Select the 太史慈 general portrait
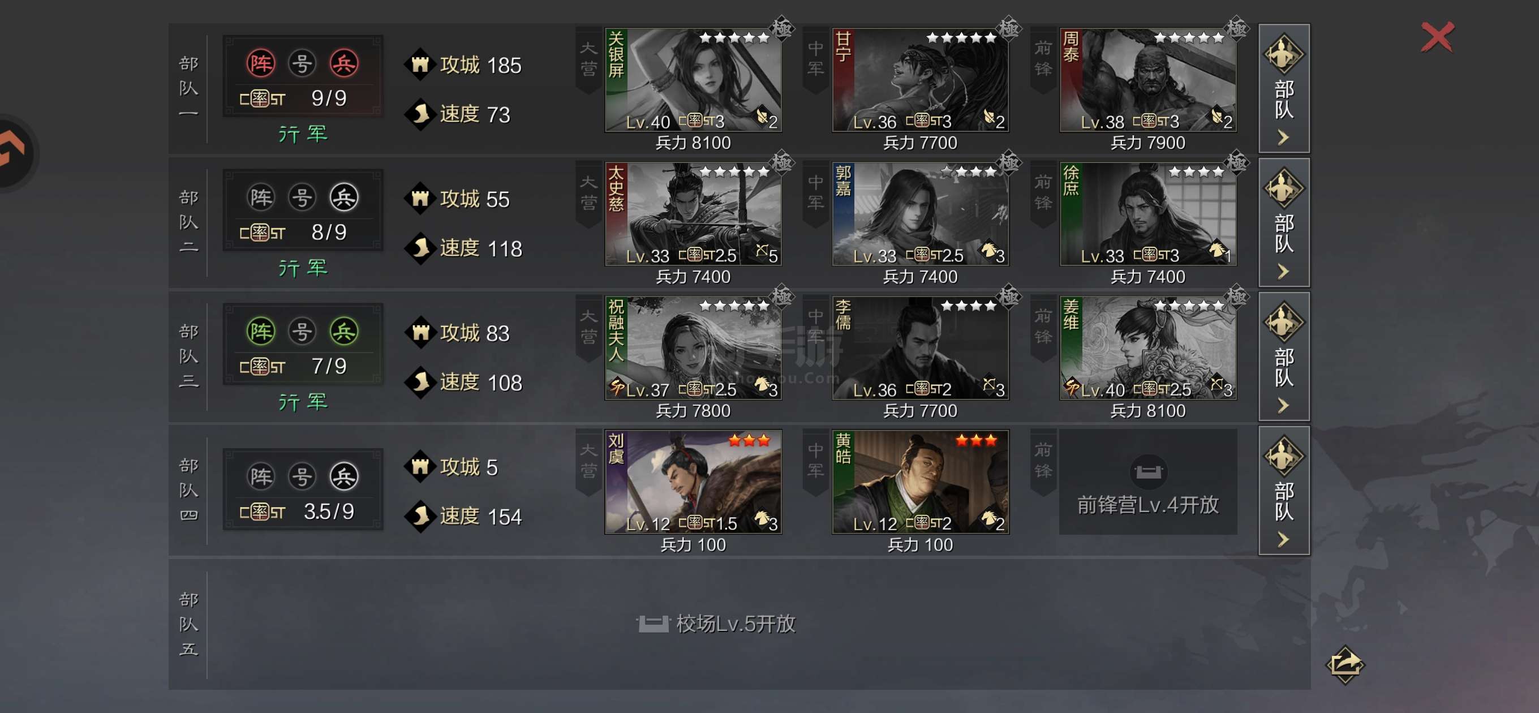The height and width of the screenshot is (713, 1539). 693,214
